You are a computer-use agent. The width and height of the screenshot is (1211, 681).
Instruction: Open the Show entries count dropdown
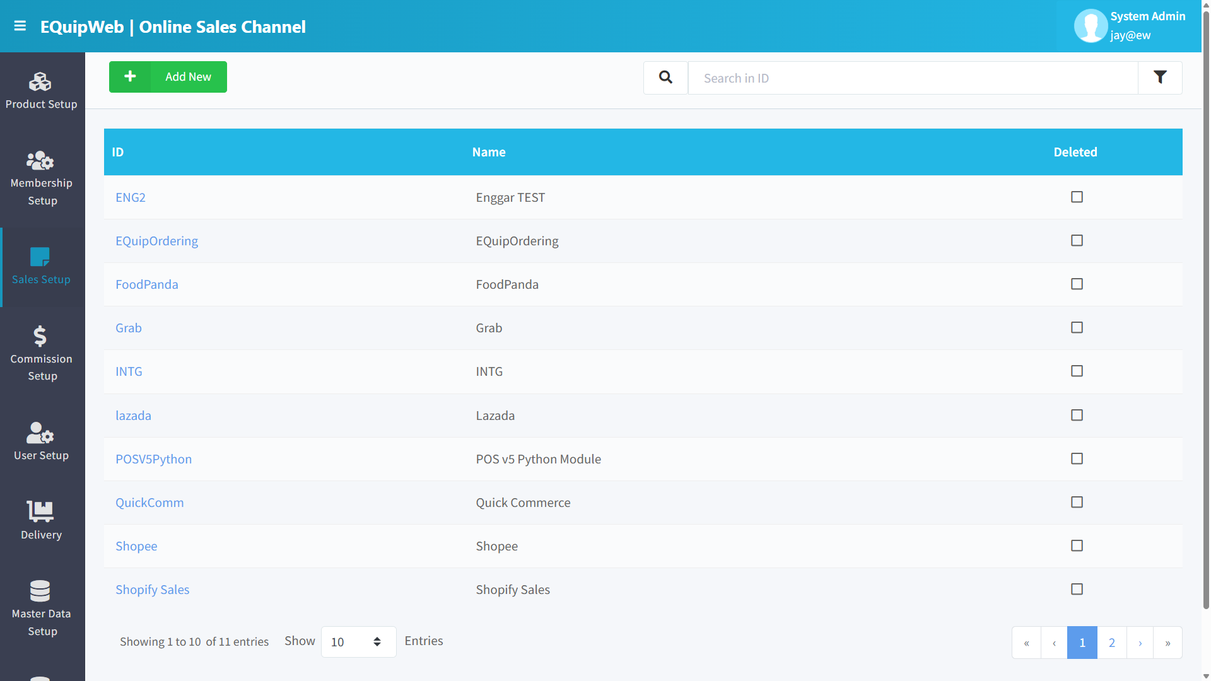coord(358,642)
